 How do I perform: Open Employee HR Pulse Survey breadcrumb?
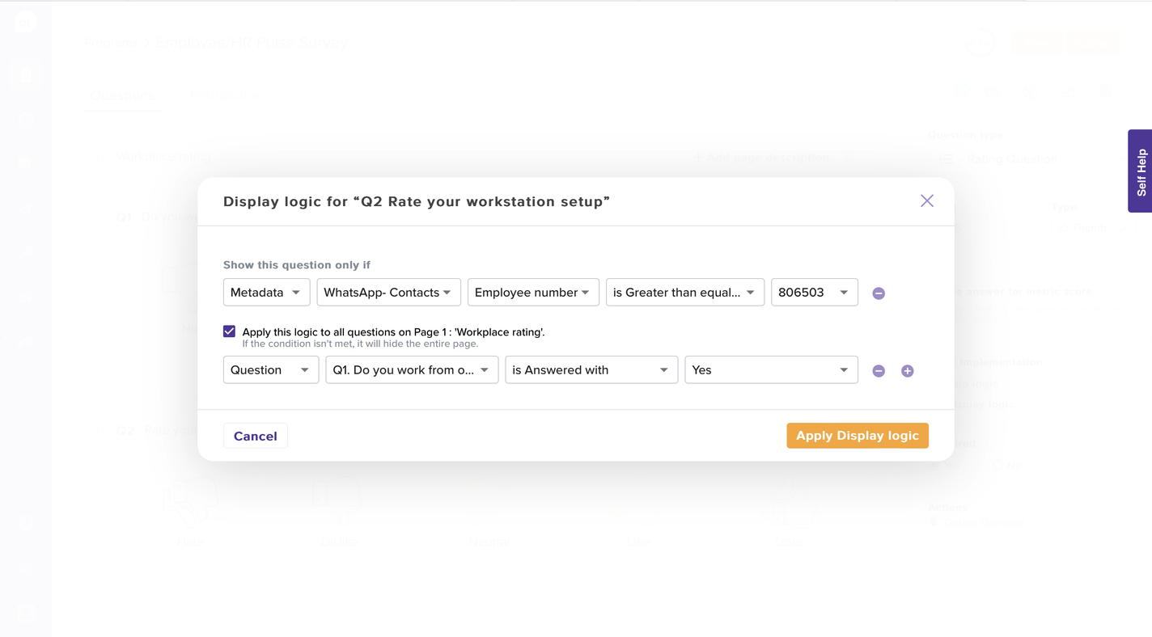[251, 43]
